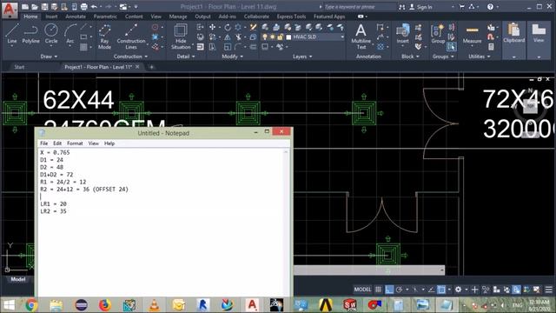
Task: Click the keyword search input field
Action: coord(359,7)
